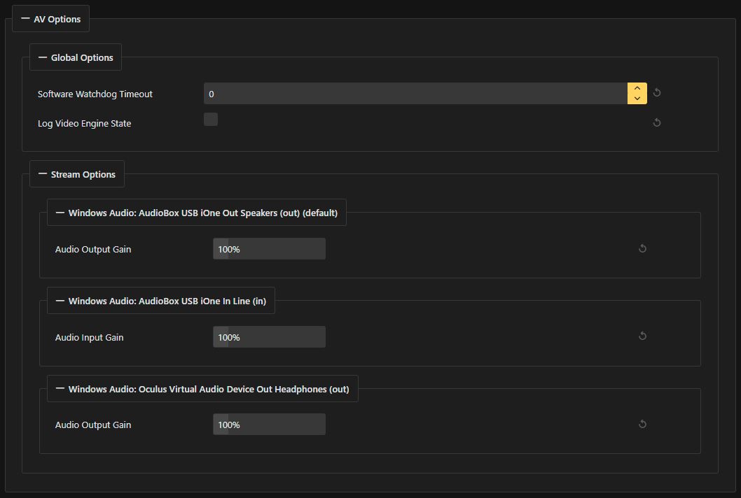Image resolution: width=741 pixels, height=498 pixels.
Task: Reset the Audio Input Gain value
Action: tap(642, 336)
